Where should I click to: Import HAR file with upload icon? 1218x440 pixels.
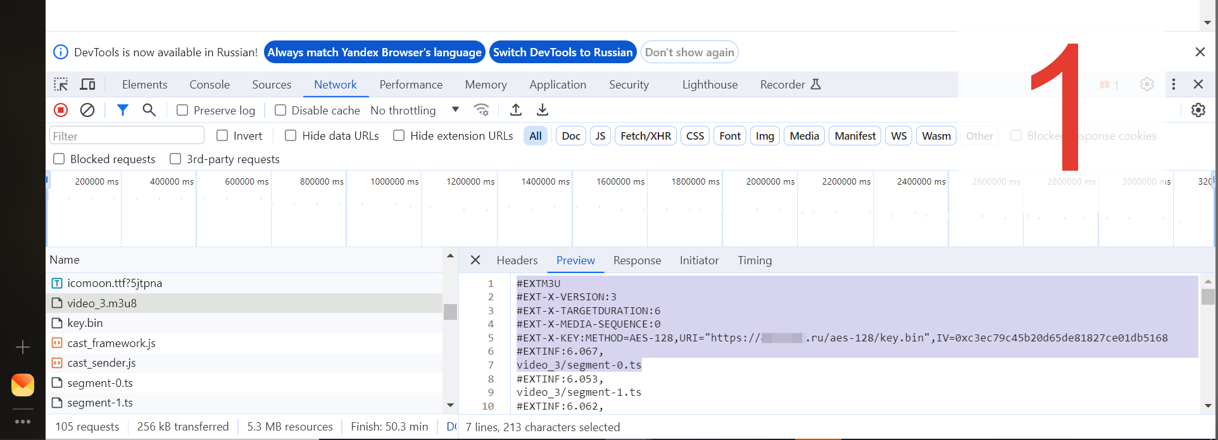pos(516,110)
